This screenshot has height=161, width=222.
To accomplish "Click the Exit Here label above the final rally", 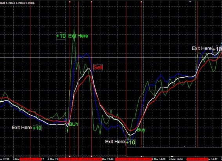I will (202, 48).
